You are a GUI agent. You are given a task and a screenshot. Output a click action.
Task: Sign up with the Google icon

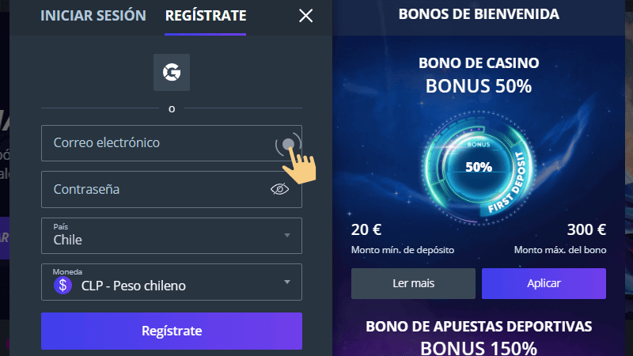coord(171,73)
